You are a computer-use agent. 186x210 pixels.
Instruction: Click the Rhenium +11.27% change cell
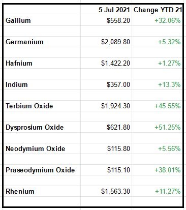tap(157, 191)
